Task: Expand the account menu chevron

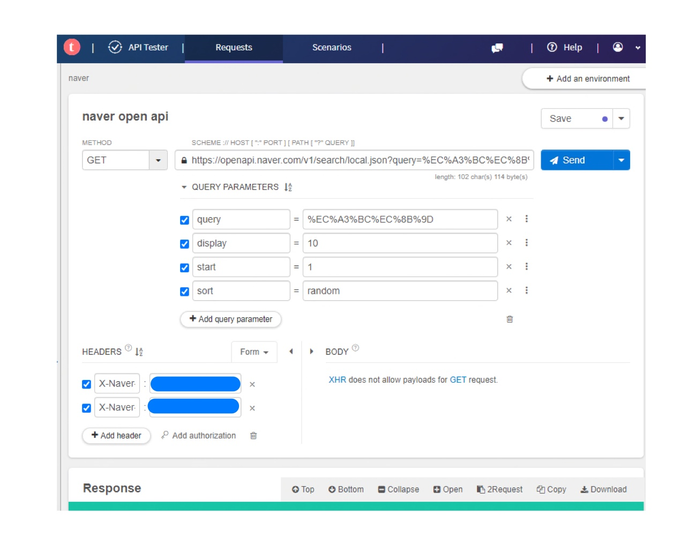Action: click(x=638, y=48)
